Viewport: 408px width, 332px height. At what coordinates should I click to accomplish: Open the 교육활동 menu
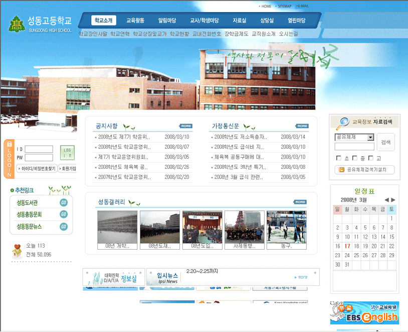pyautogui.click(x=135, y=21)
